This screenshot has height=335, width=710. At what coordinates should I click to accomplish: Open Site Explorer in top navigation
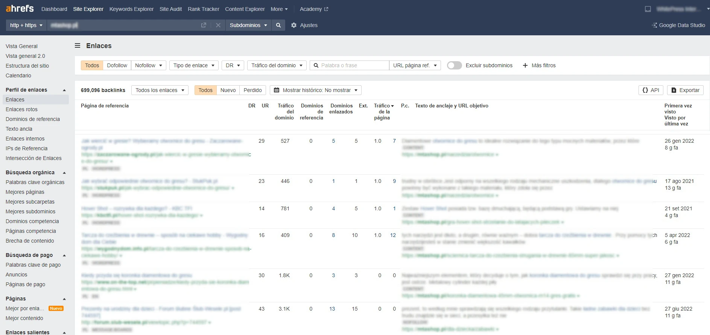88,9
